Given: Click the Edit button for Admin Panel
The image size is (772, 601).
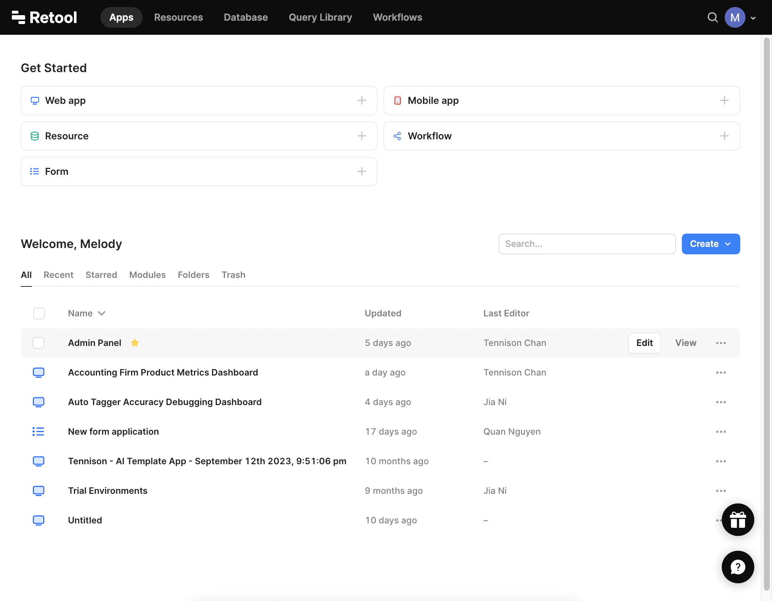Looking at the screenshot, I should [x=644, y=343].
